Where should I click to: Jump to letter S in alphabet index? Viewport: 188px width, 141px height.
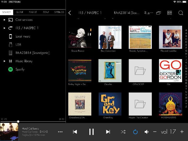point(186,86)
